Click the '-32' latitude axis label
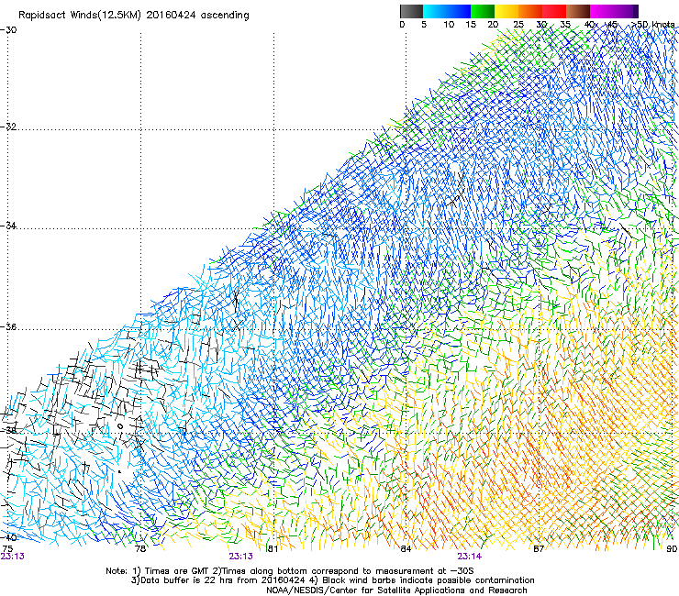The image size is (679, 596). [8, 127]
